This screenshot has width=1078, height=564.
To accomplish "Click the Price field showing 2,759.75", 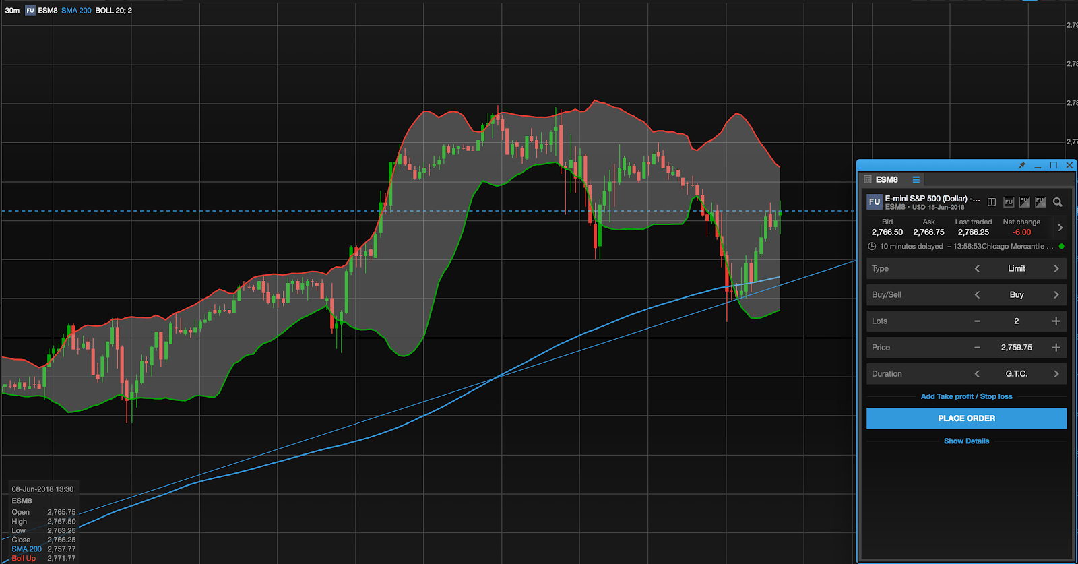I will pyautogui.click(x=1017, y=348).
